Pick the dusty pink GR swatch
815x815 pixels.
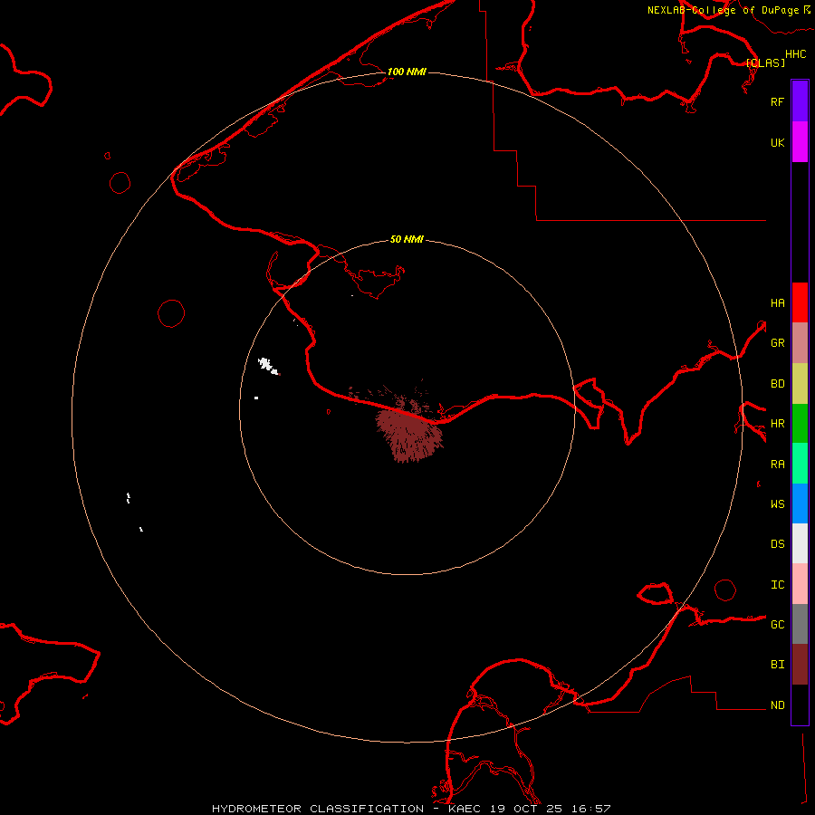click(800, 343)
